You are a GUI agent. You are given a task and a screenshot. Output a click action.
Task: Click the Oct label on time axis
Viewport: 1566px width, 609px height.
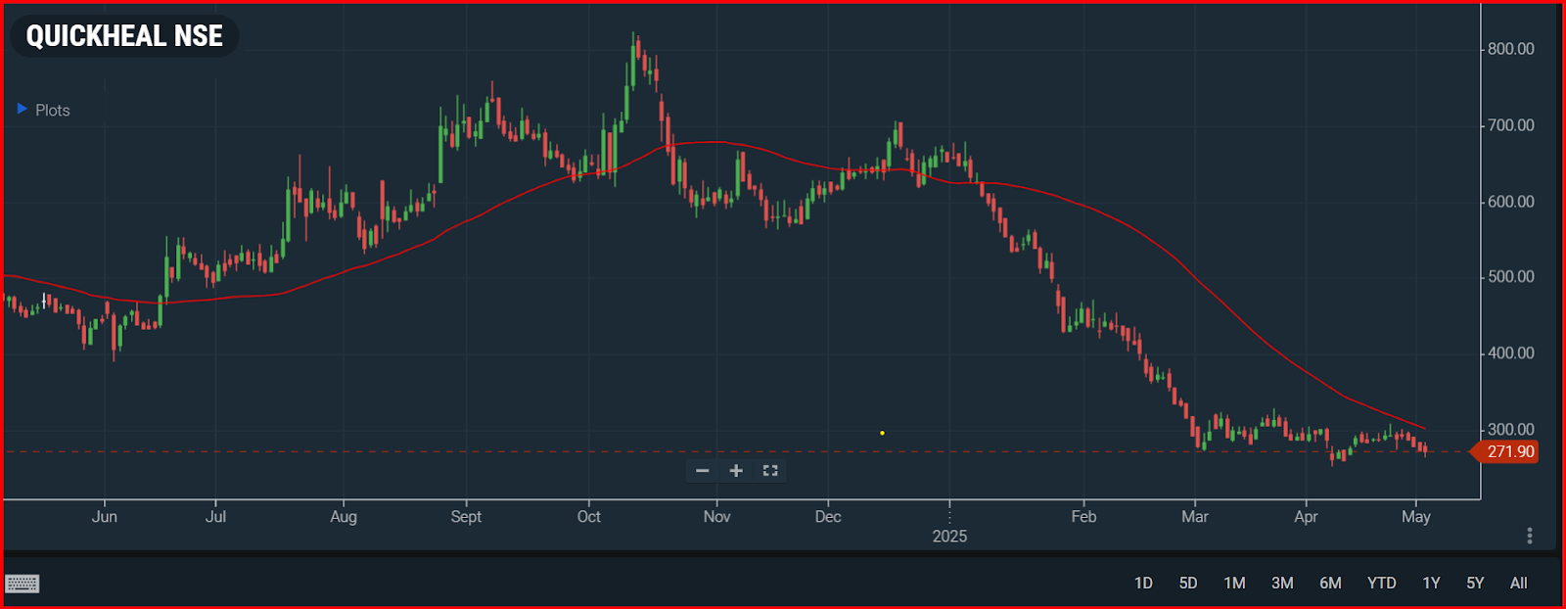(x=589, y=517)
